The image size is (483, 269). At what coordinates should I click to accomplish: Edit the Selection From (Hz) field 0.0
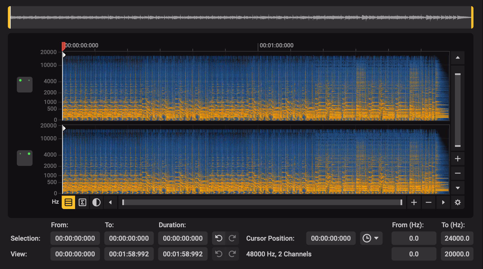pyautogui.click(x=414, y=238)
